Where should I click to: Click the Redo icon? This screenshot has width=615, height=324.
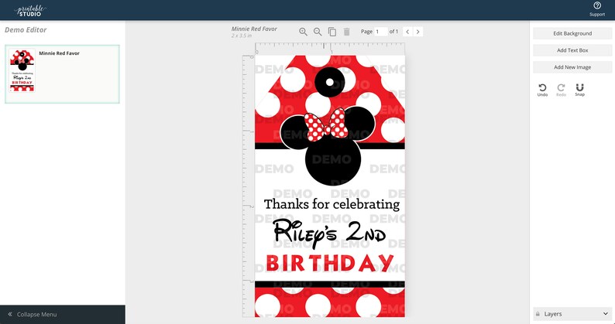coord(561,90)
